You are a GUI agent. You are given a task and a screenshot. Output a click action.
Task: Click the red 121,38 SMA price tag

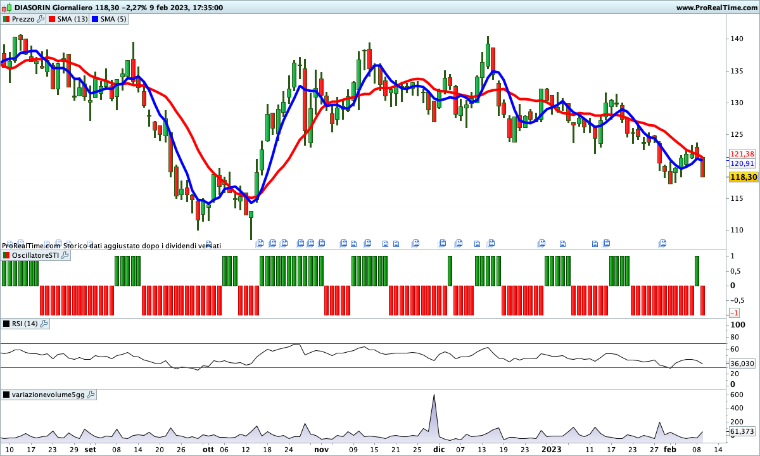(742, 154)
